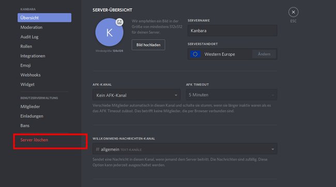336x187 pixels.
Task: Open Webhooks in the sidebar
Action: (x=30, y=75)
